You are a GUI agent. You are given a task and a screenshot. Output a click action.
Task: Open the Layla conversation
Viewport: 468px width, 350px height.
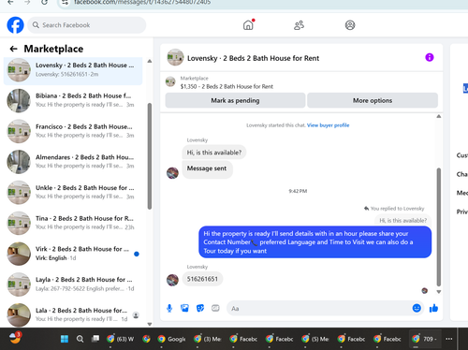(x=73, y=284)
